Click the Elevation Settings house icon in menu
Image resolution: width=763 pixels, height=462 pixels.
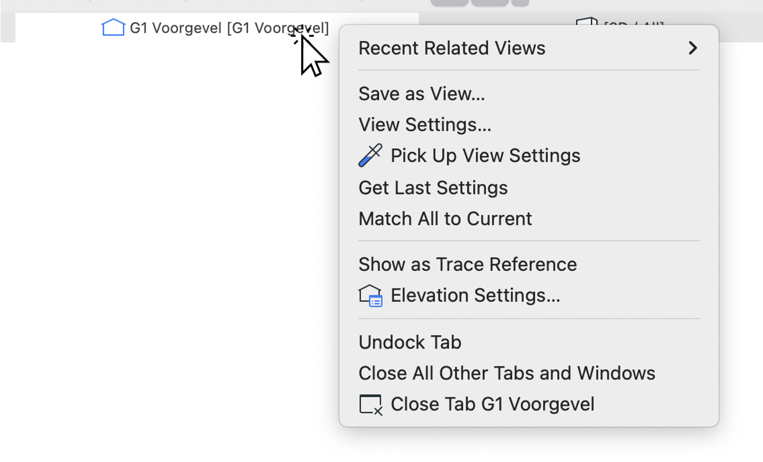click(370, 296)
